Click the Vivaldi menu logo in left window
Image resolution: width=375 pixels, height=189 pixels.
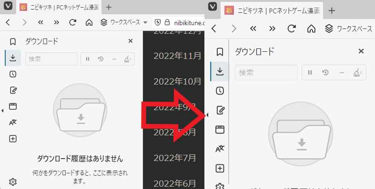pos(8,7)
